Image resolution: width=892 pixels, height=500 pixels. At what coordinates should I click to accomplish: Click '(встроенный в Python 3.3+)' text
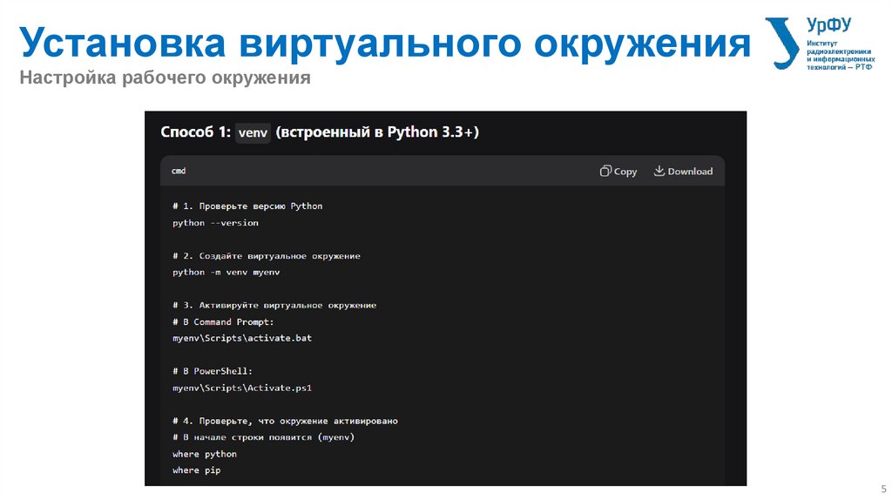pyautogui.click(x=377, y=132)
